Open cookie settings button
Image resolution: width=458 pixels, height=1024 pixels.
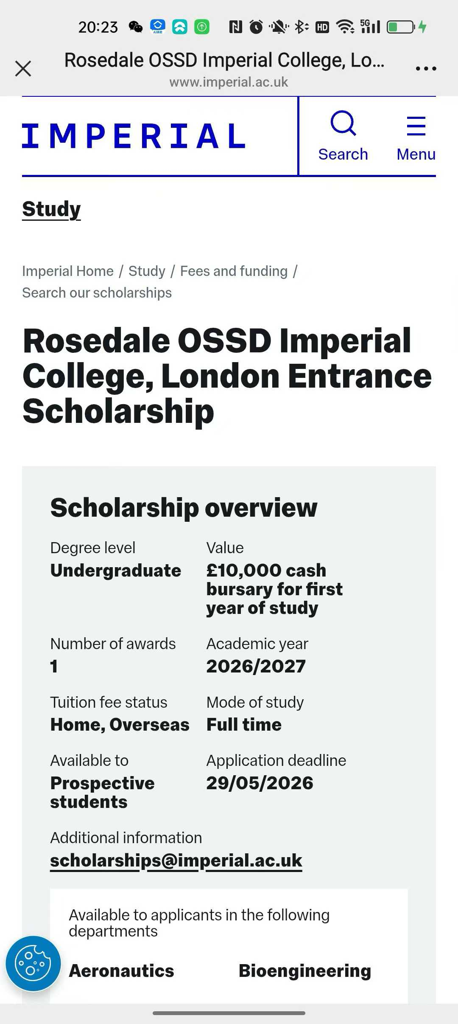(33, 963)
